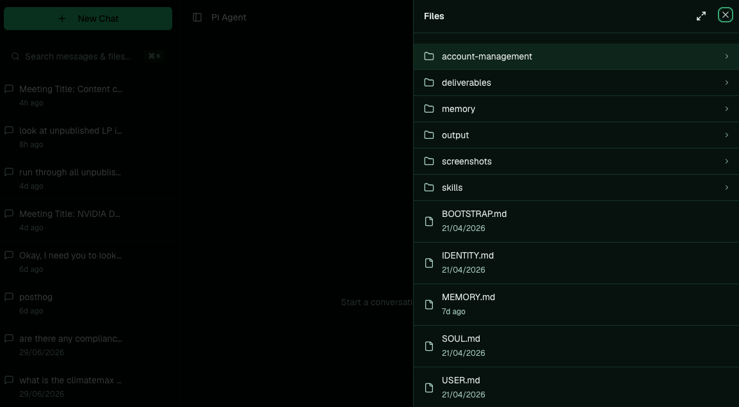The image size is (739, 407).
Task: Open chat 'look at unpublished LP i...'
Action: [70, 131]
